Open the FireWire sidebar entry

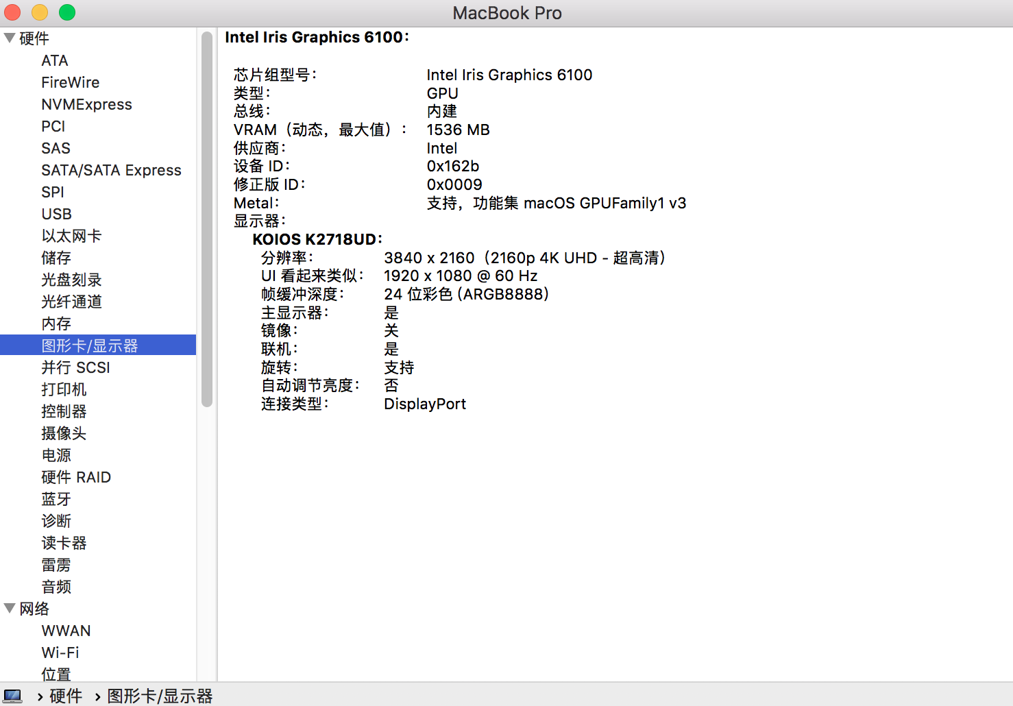(70, 83)
